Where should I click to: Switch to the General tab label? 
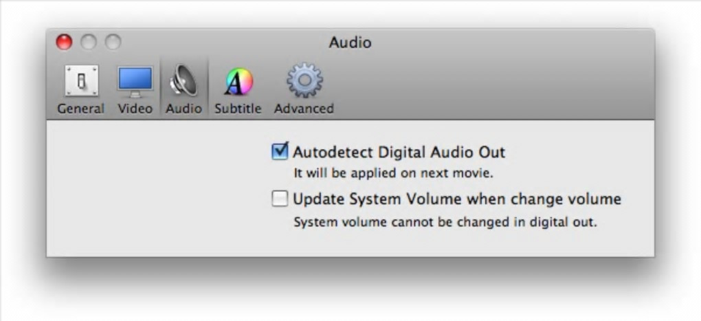[x=81, y=109]
